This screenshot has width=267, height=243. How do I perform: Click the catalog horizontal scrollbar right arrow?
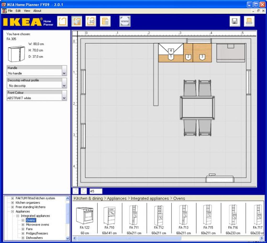click(262, 238)
